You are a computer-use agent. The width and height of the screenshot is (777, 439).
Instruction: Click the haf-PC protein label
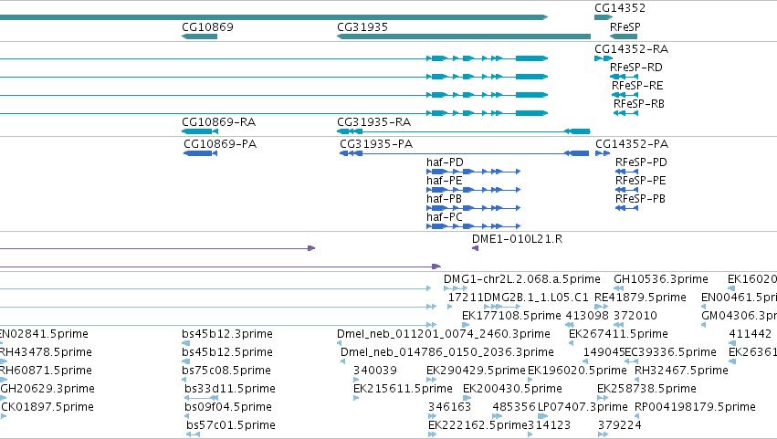tap(445, 217)
